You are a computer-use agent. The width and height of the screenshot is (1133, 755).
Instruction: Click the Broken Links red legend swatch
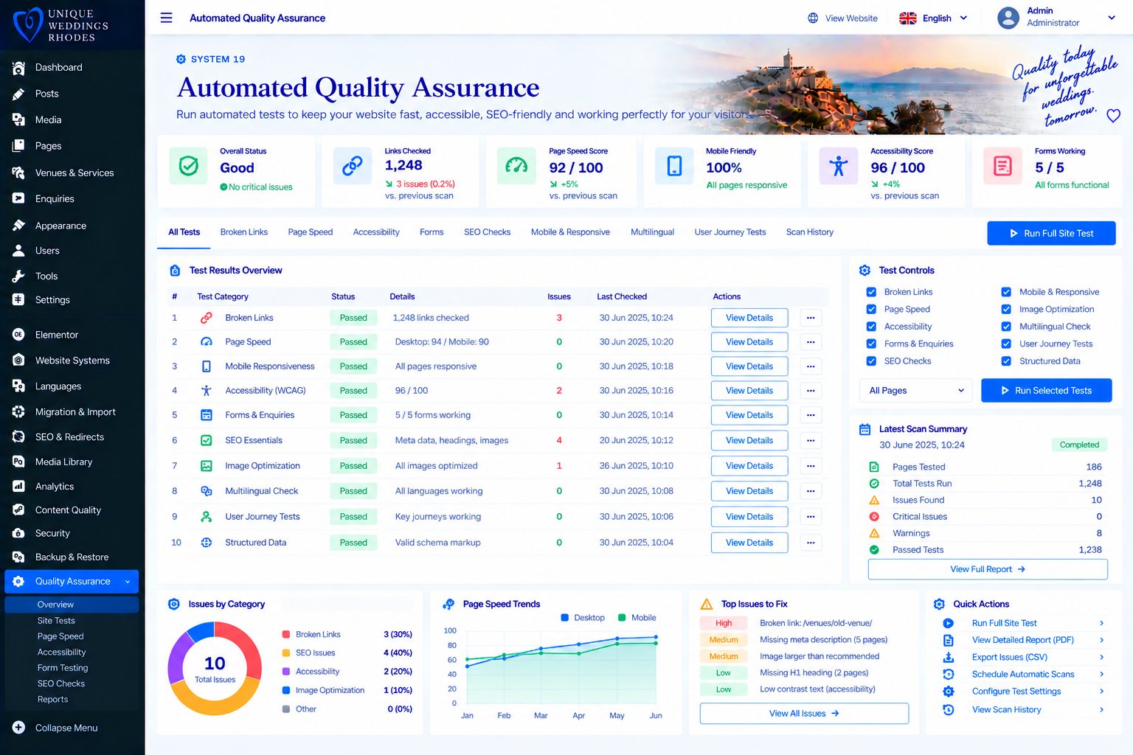coord(286,634)
